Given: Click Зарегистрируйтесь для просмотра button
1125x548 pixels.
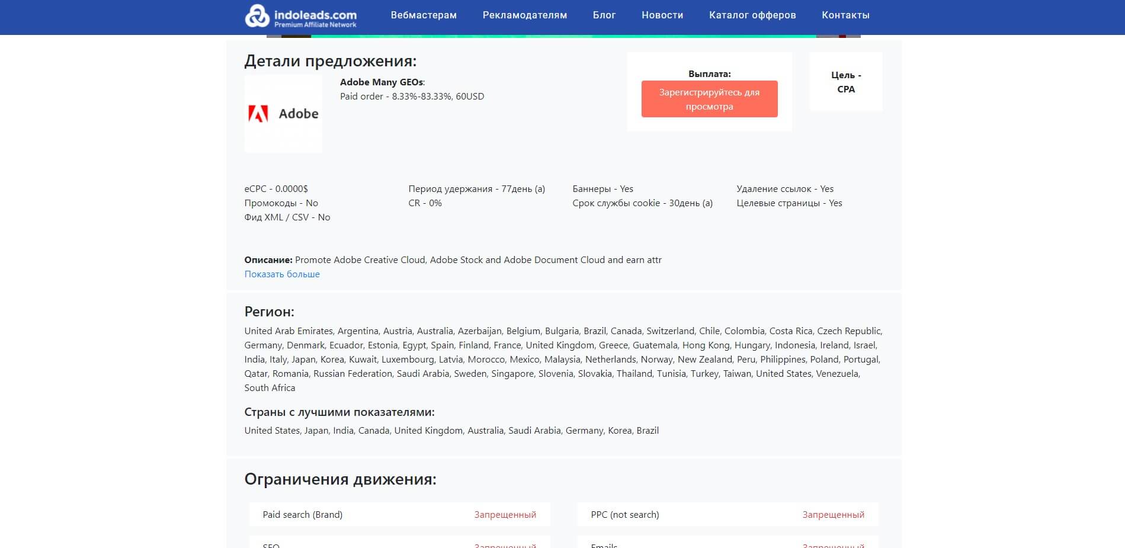Looking at the screenshot, I should [x=709, y=99].
